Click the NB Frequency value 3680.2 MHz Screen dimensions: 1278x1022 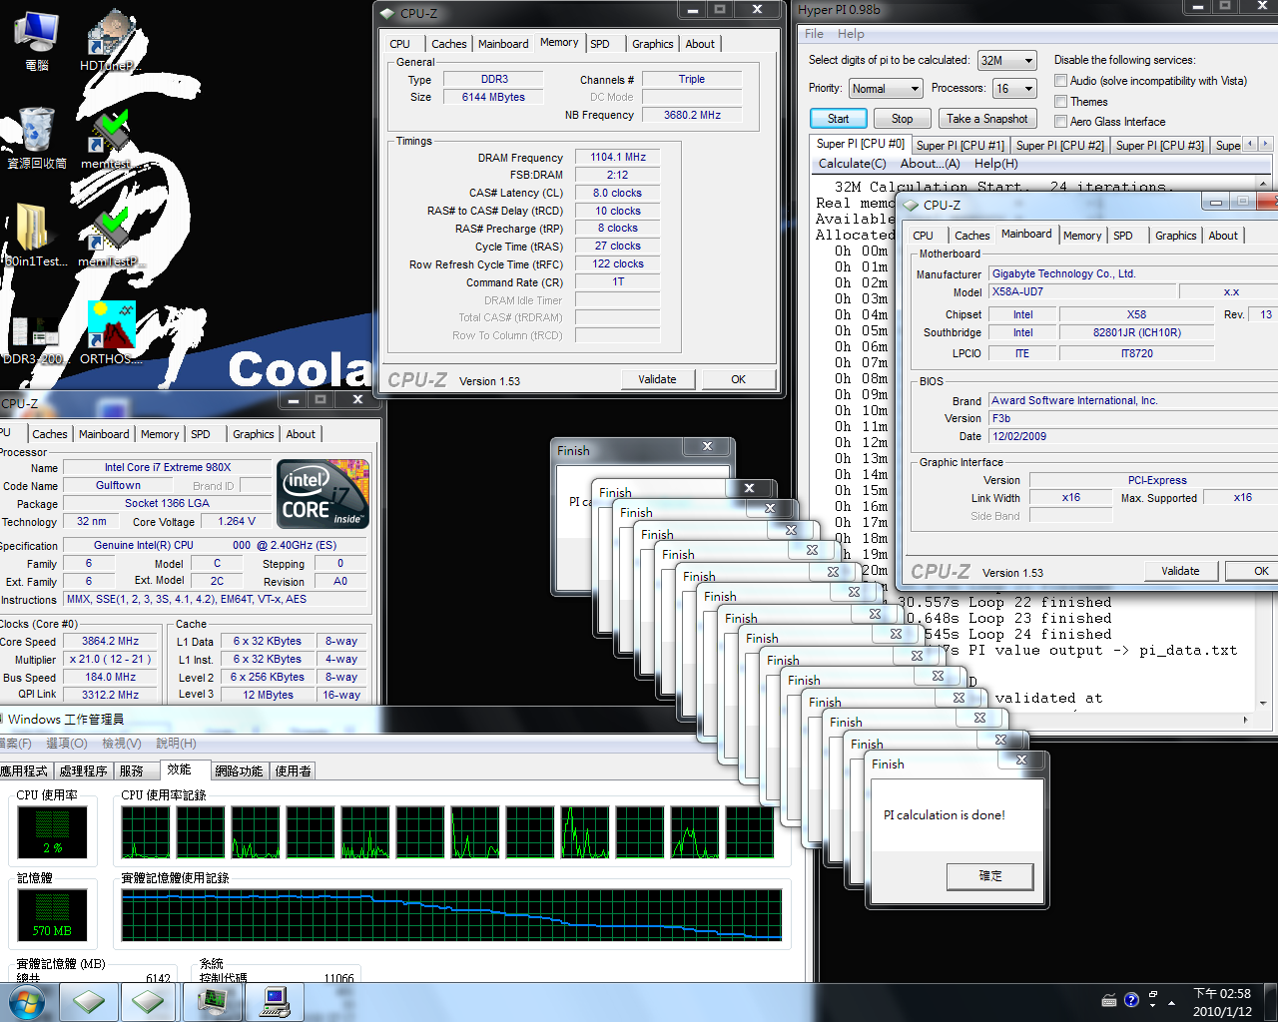[x=692, y=115]
